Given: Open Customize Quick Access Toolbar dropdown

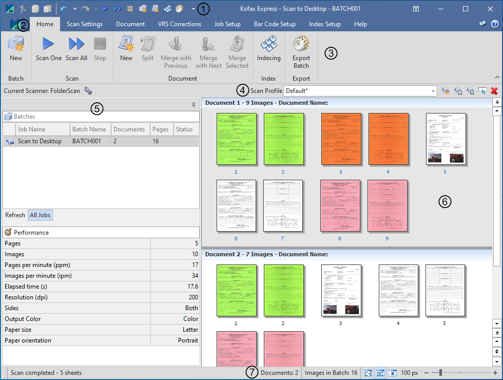Looking at the screenshot, I should tap(193, 9).
